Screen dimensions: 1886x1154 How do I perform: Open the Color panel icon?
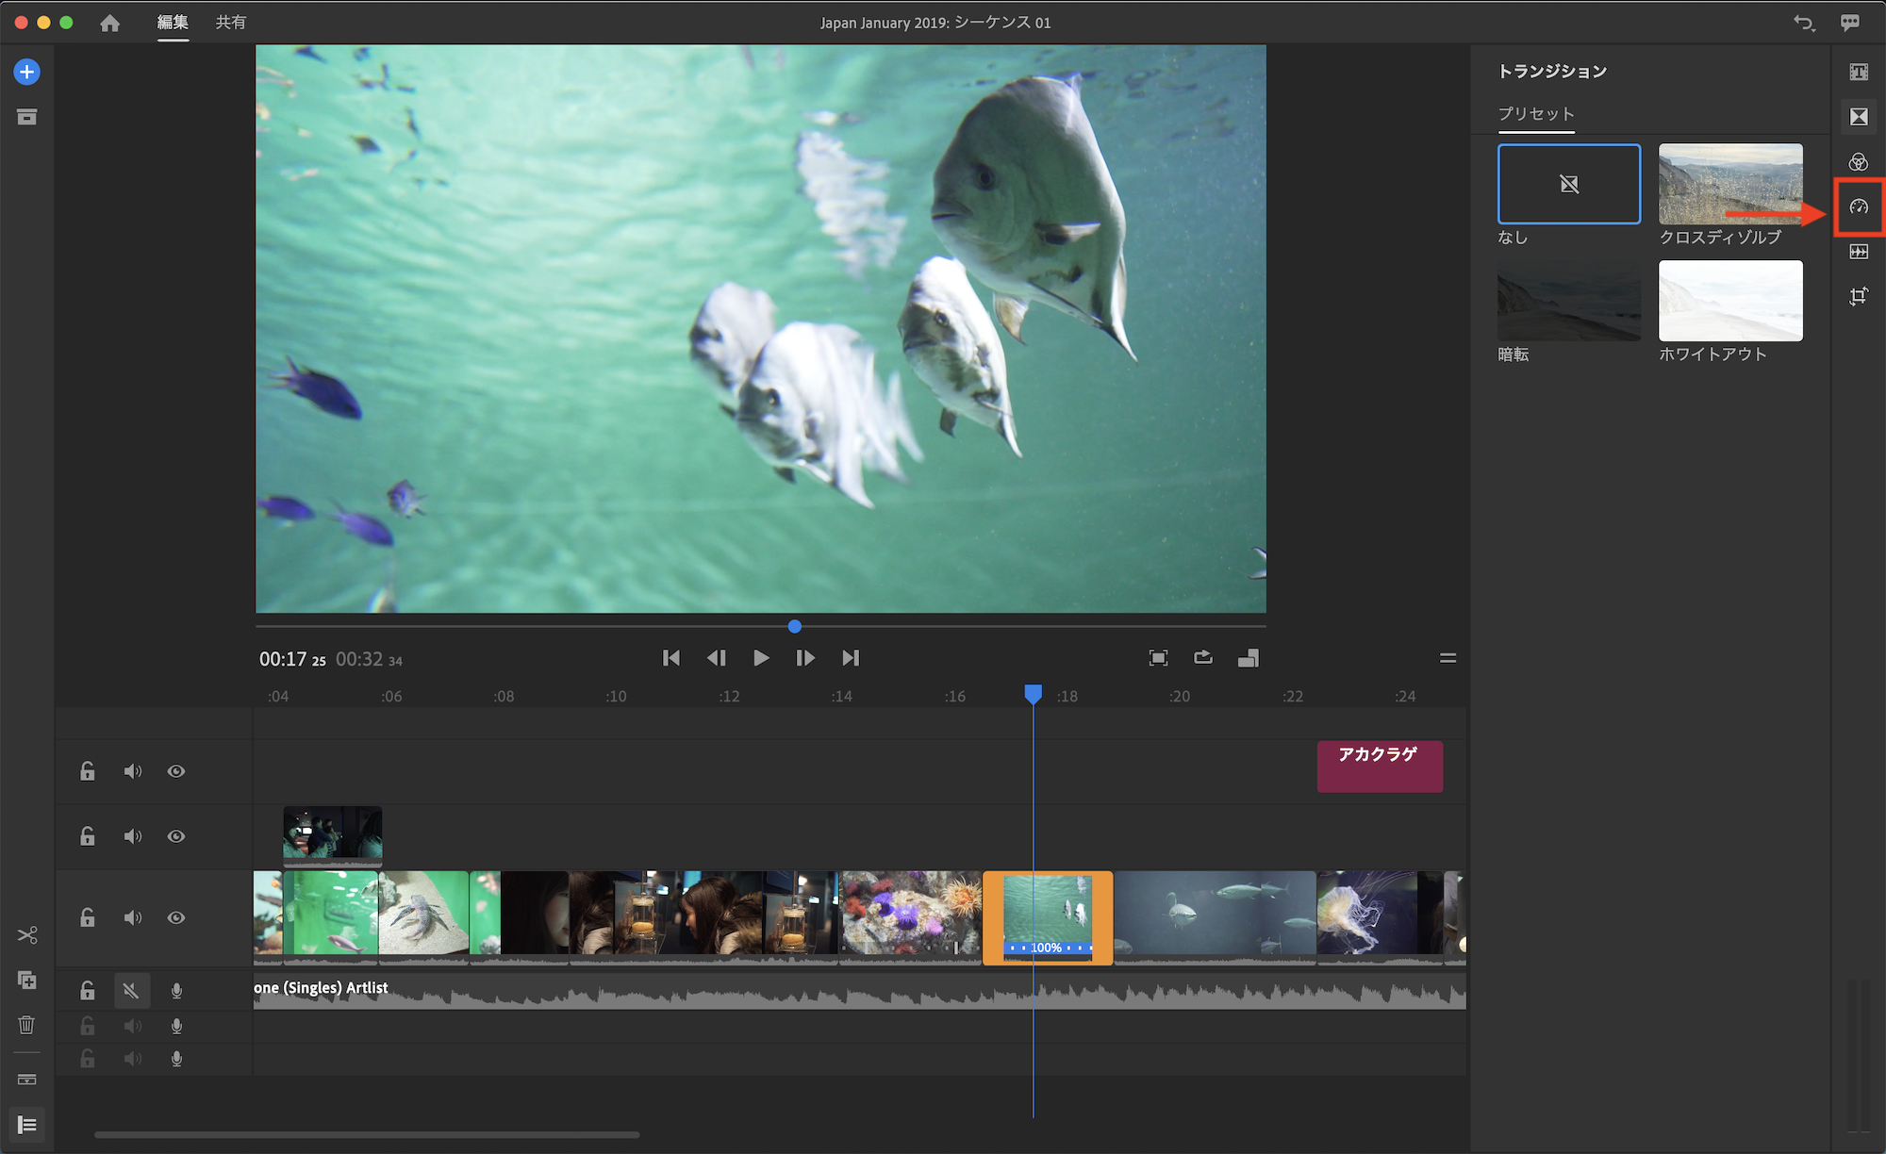[x=1858, y=162]
